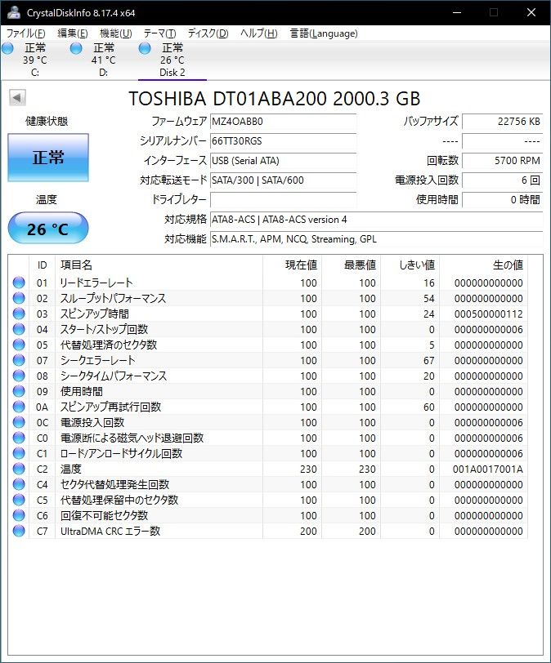Viewport: 551px width, 663px height.
Task: Click the power on count value 6 回
Action: [x=502, y=180]
